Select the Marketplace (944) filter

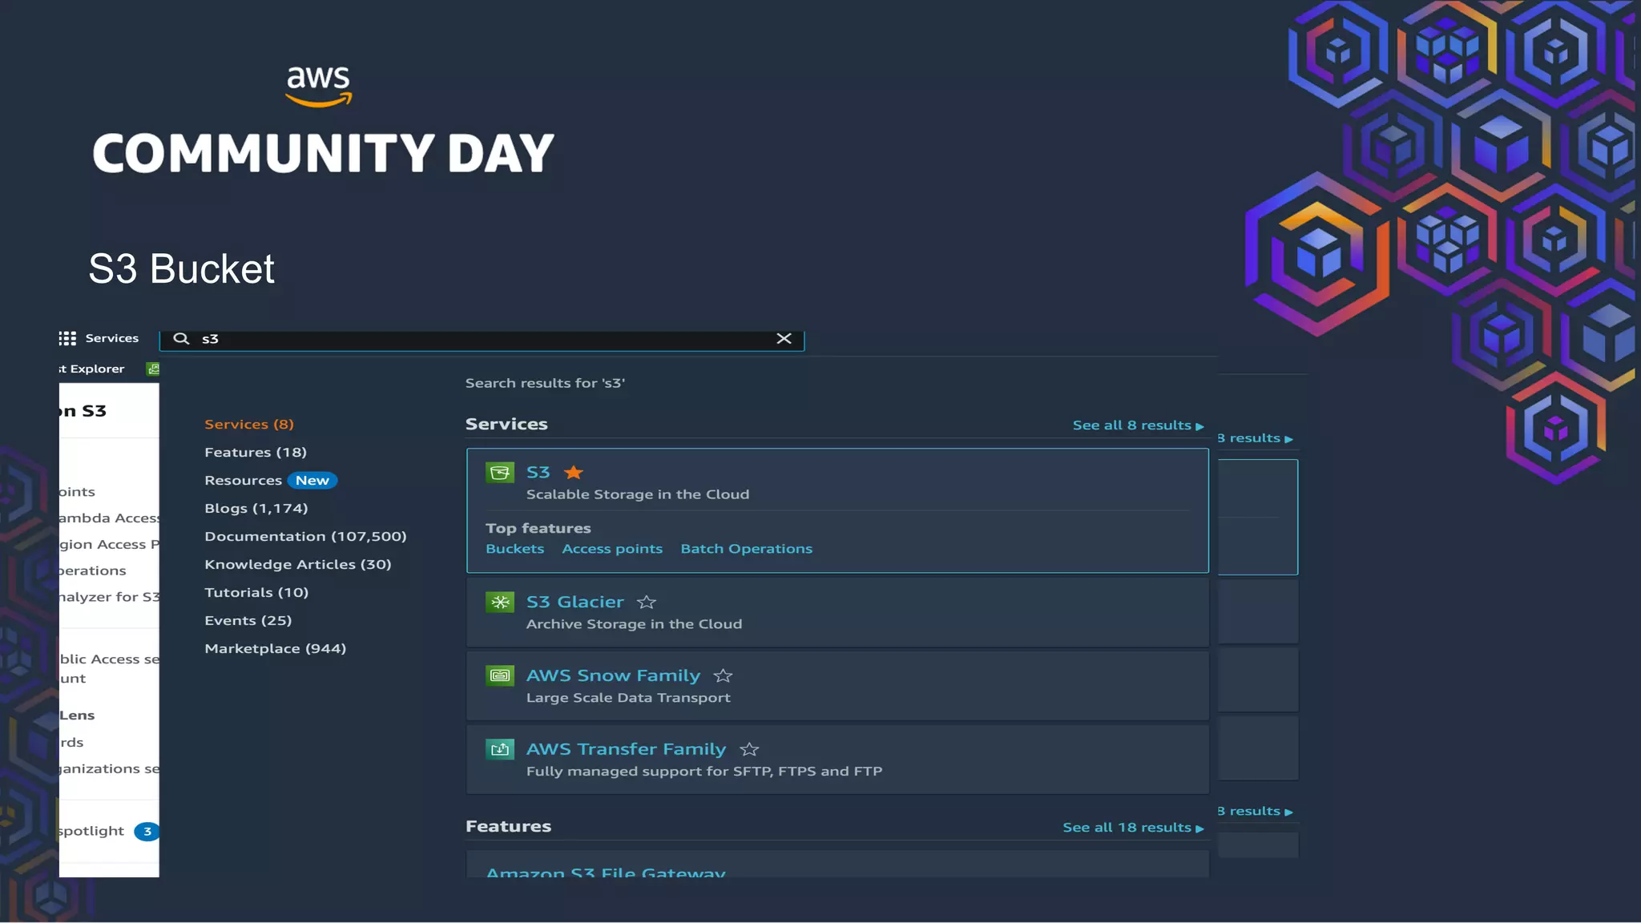pyautogui.click(x=276, y=649)
